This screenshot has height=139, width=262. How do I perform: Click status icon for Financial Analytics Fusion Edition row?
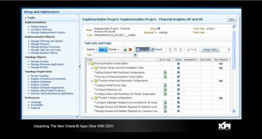178,63
